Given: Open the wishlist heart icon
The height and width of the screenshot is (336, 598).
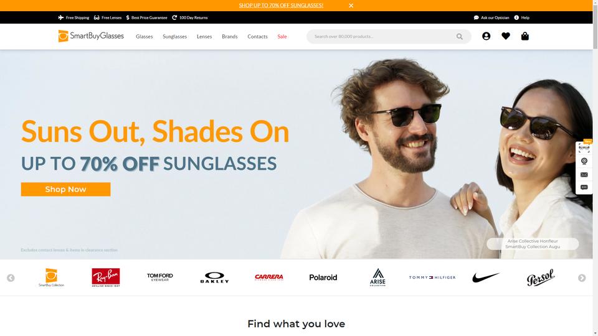Looking at the screenshot, I should pyautogui.click(x=506, y=36).
